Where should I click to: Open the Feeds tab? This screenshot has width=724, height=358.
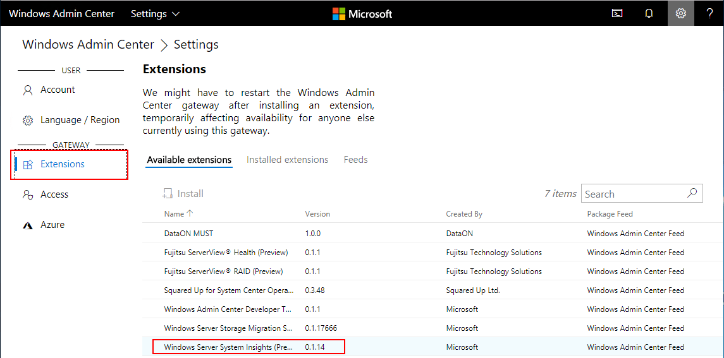tap(355, 160)
